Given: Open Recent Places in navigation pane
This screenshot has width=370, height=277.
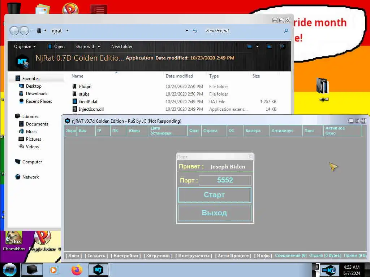Looking at the screenshot, I should (x=39, y=101).
